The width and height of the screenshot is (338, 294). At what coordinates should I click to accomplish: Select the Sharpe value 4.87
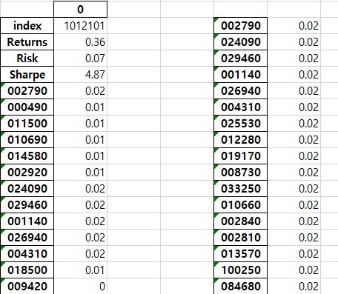tap(80, 74)
